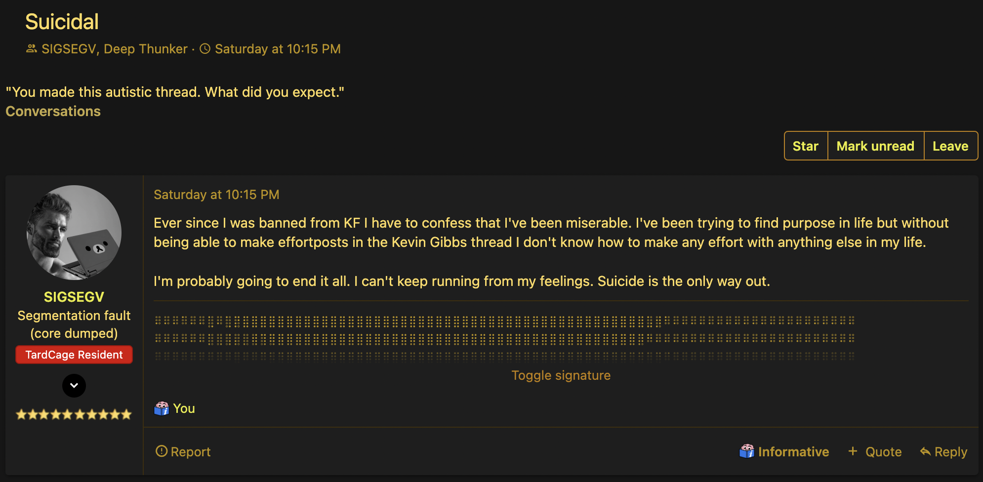The image size is (983, 482).
Task: Open SIGSEGV username profile link
Action: coord(74,297)
